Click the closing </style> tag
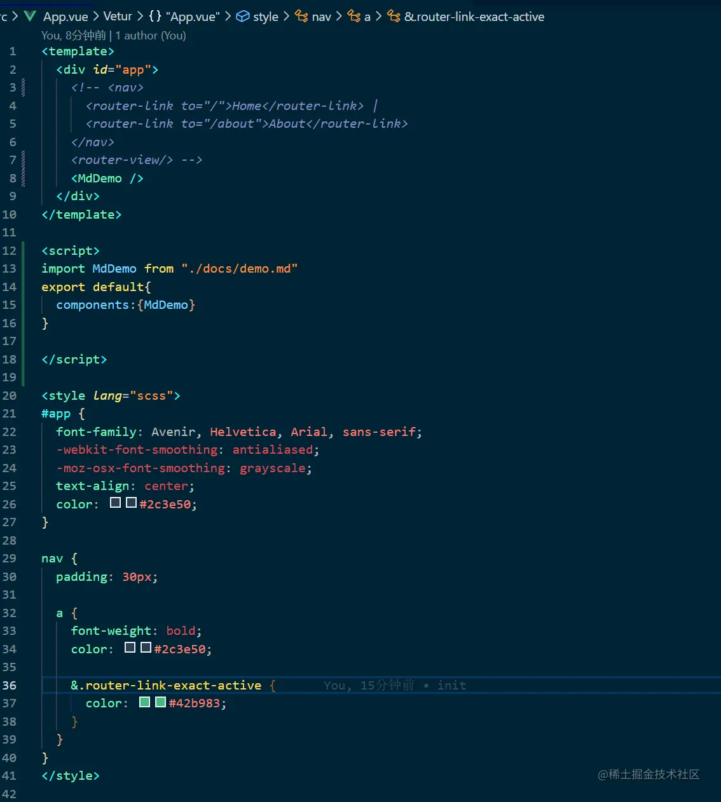The width and height of the screenshot is (721, 802). (71, 775)
